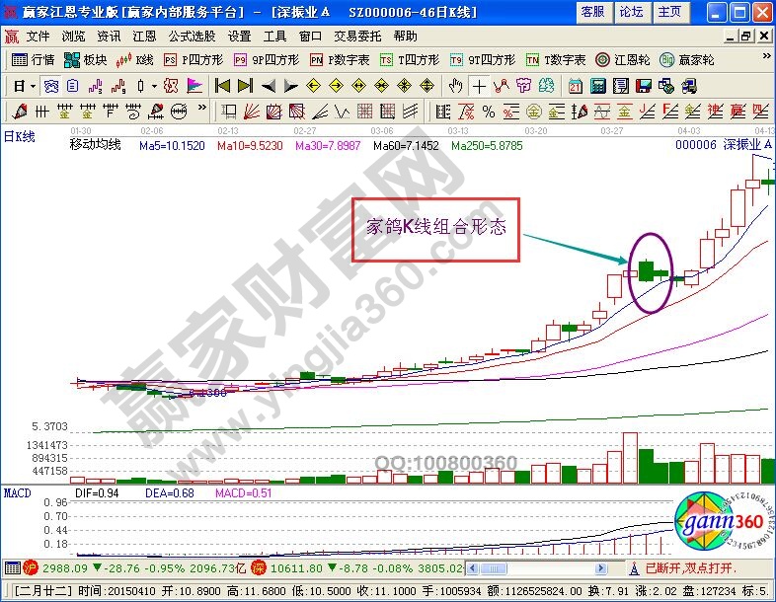Switch to the 板块 sector view
776x602 pixels.
[x=85, y=59]
